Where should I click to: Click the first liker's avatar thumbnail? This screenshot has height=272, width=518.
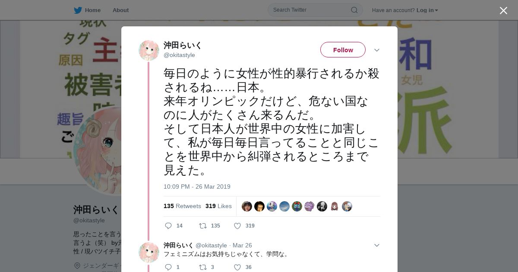[x=247, y=206]
